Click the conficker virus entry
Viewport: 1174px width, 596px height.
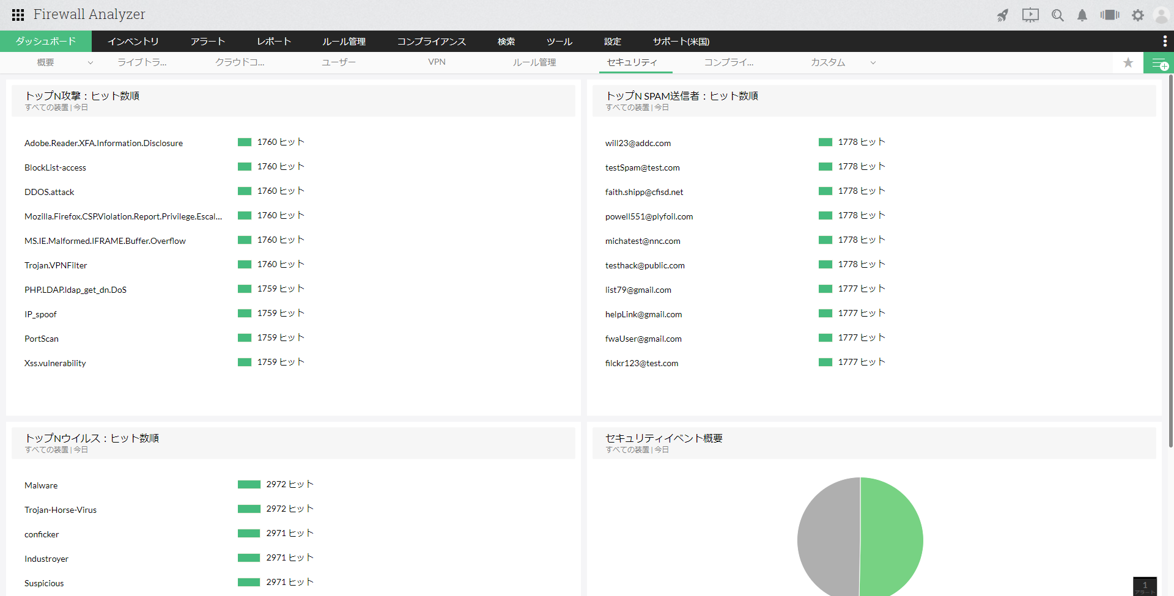pos(42,534)
